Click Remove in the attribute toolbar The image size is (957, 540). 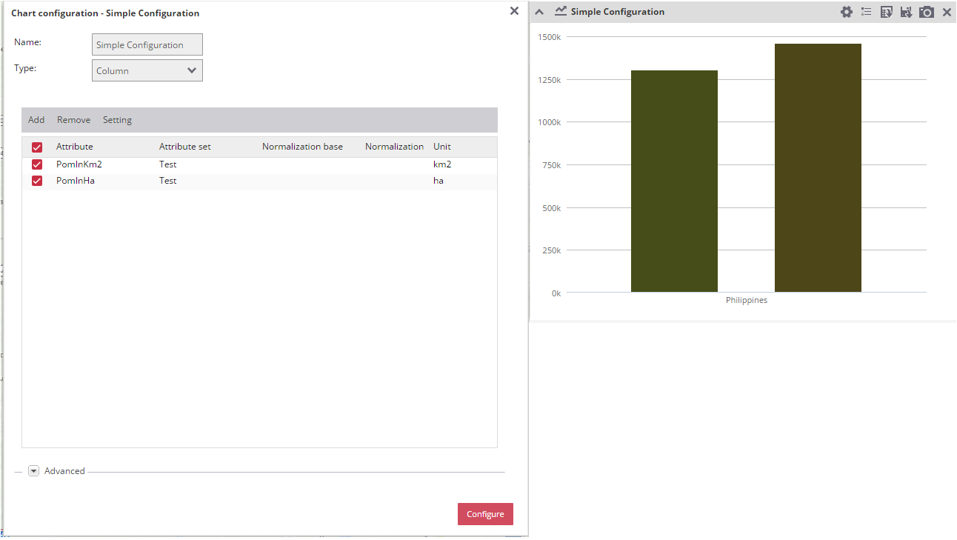[73, 120]
